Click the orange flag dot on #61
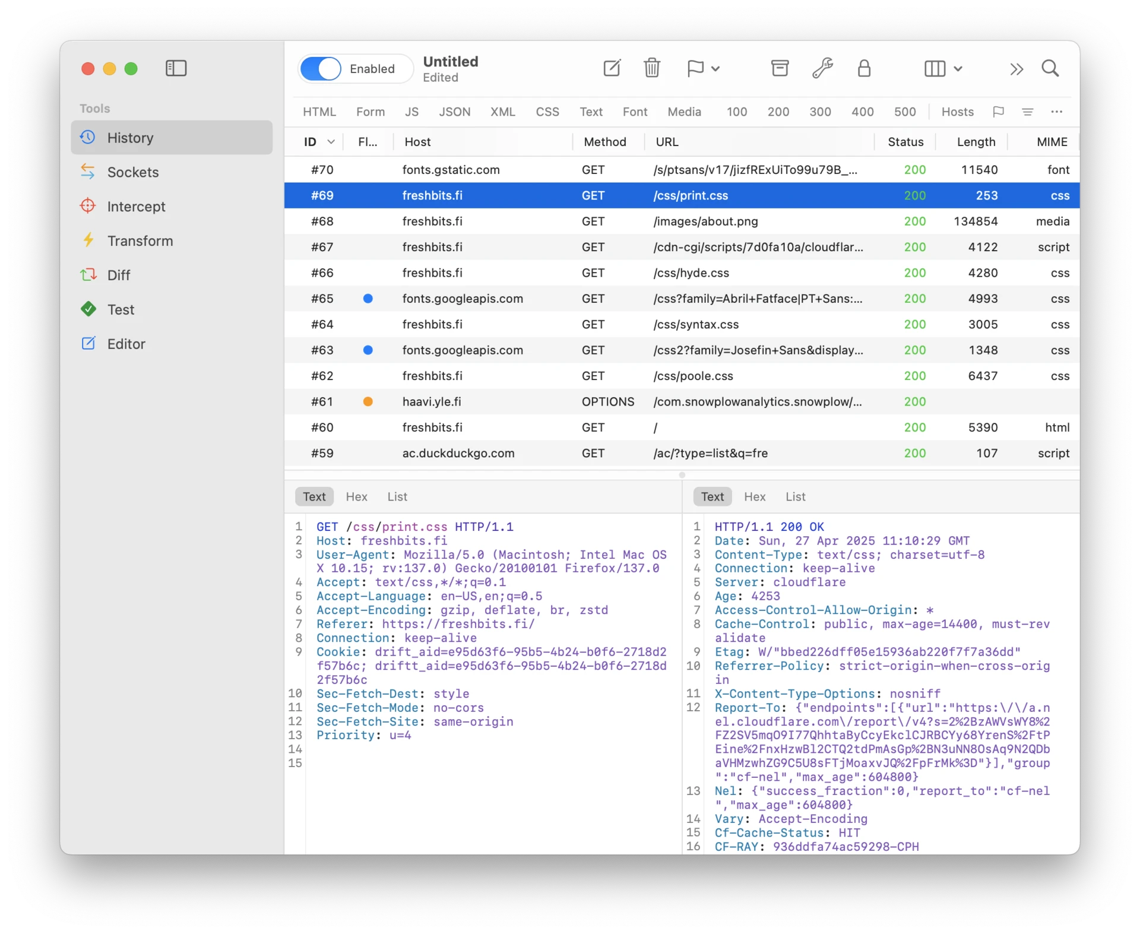The width and height of the screenshot is (1140, 934). tap(368, 402)
